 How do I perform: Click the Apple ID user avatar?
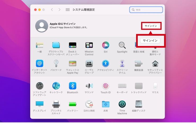click(42, 26)
